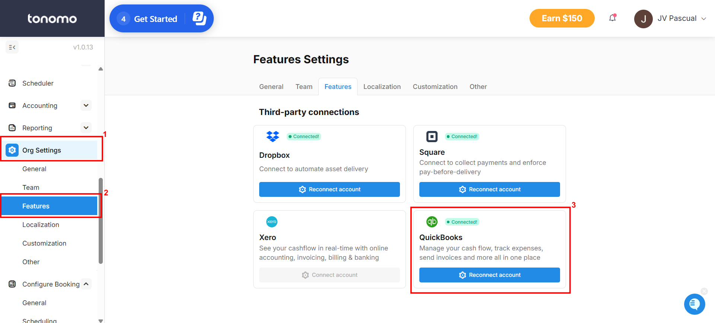Viewport: 715px width, 323px height.
Task: Click the Configure Booking icon
Action: [12, 284]
